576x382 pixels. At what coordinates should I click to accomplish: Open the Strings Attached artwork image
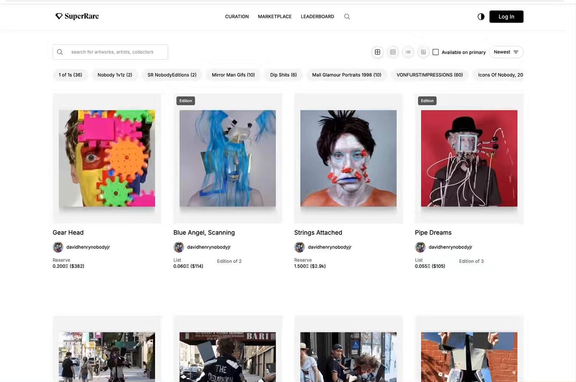[348, 159]
